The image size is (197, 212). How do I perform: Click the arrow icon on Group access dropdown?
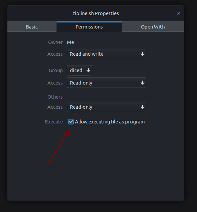143,83
